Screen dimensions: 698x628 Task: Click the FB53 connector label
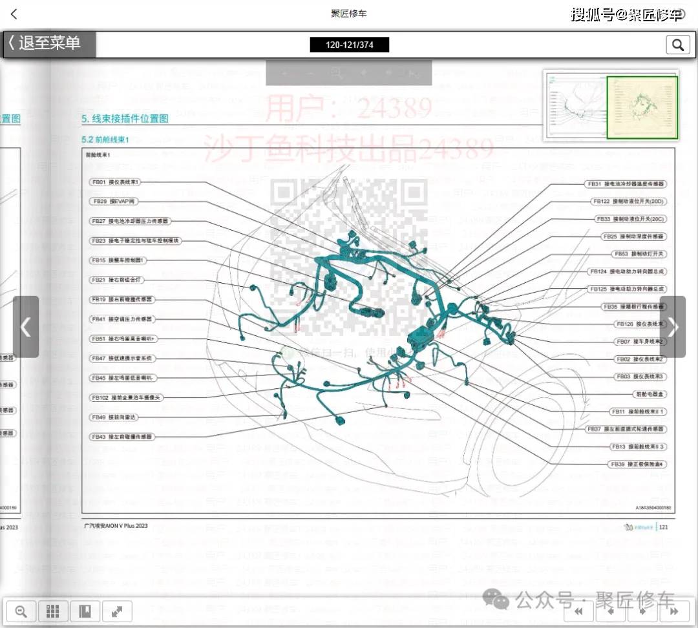pos(639,254)
